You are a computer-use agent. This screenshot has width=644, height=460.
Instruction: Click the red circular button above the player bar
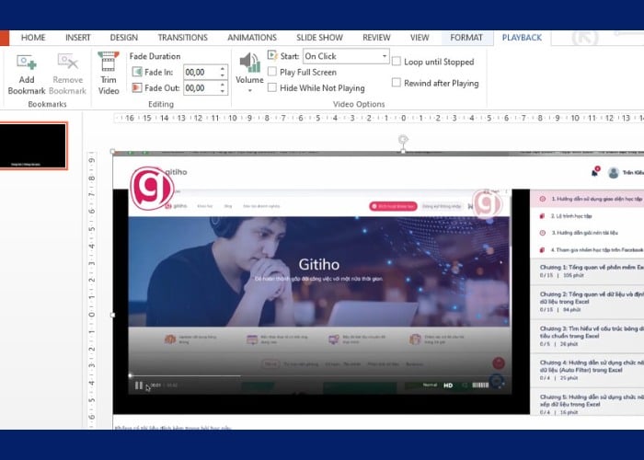coord(499,363)
